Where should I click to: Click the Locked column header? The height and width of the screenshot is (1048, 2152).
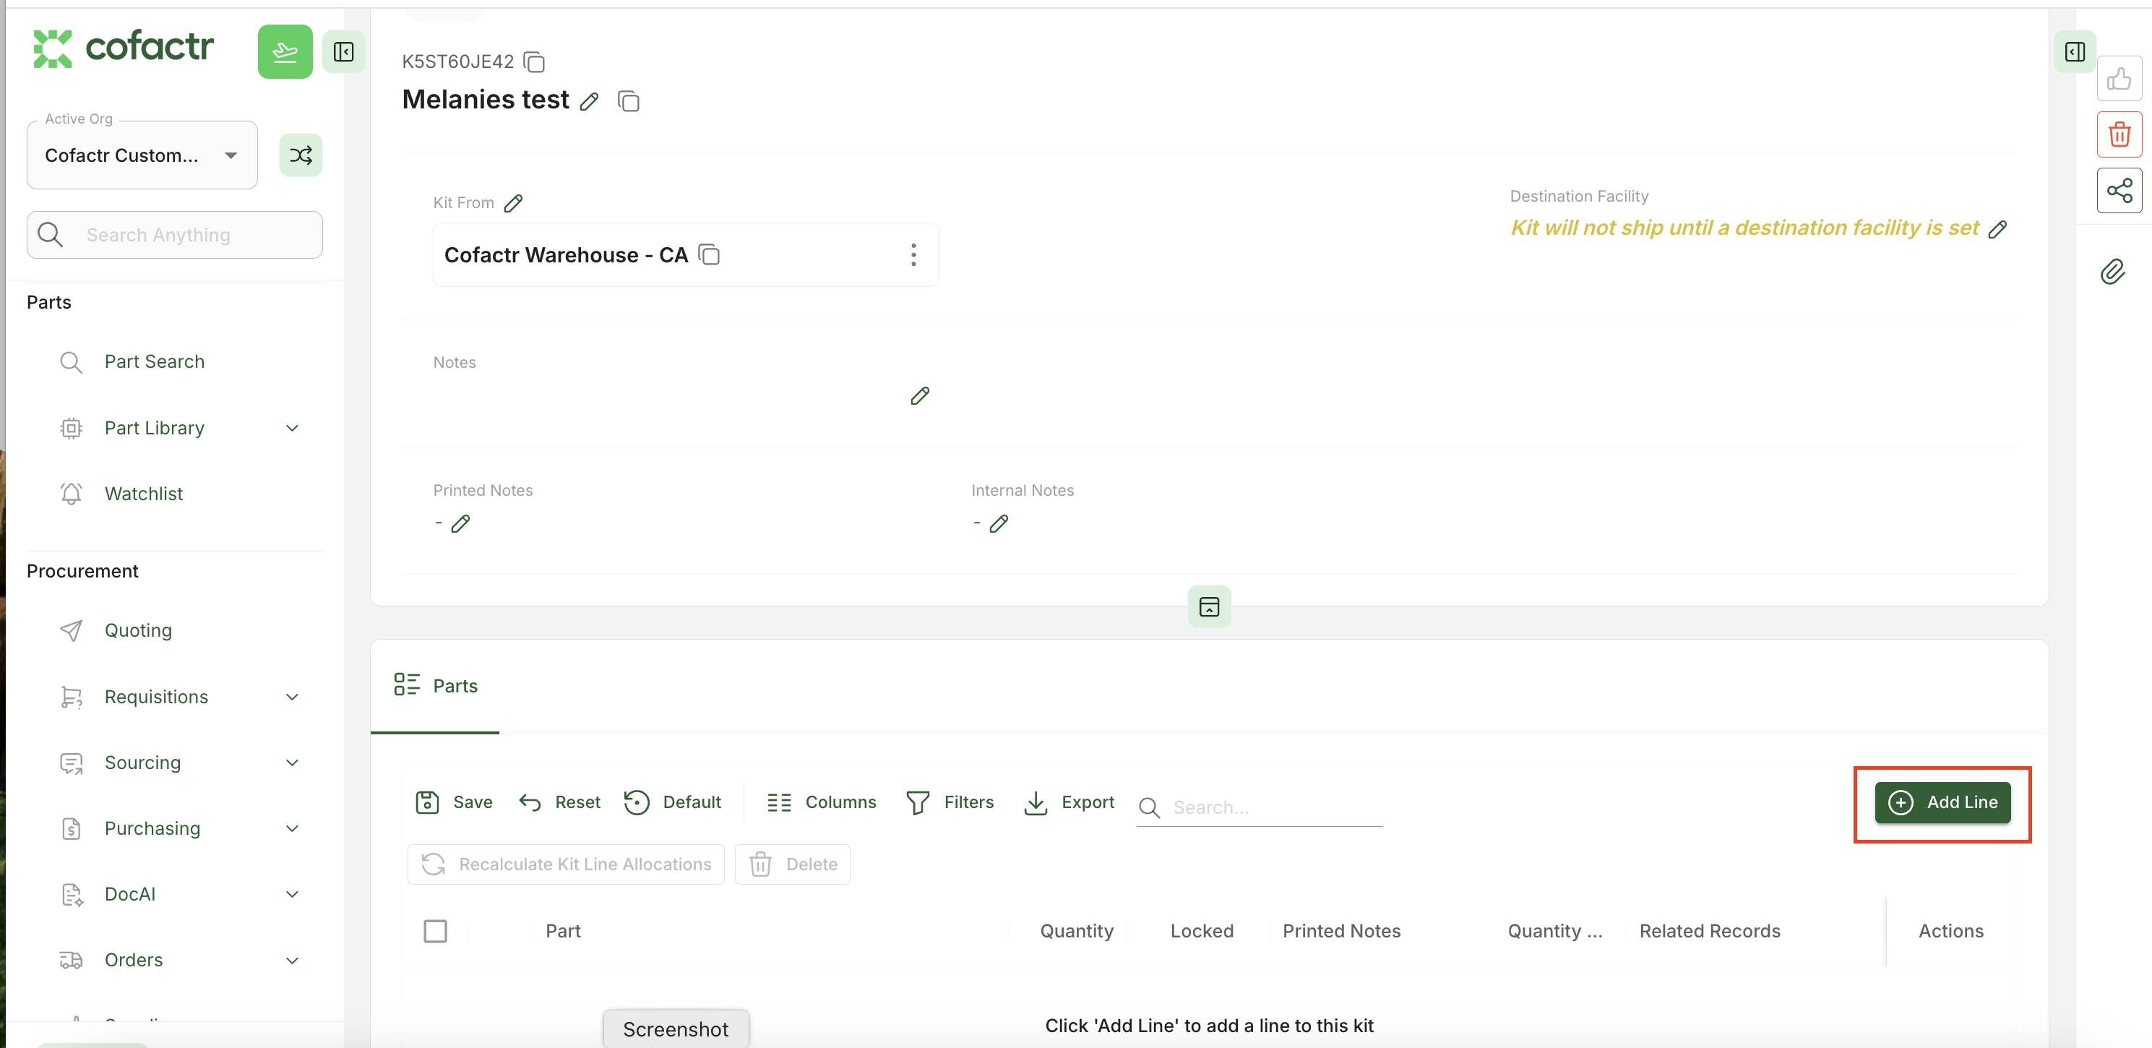tap(1201, 932)
